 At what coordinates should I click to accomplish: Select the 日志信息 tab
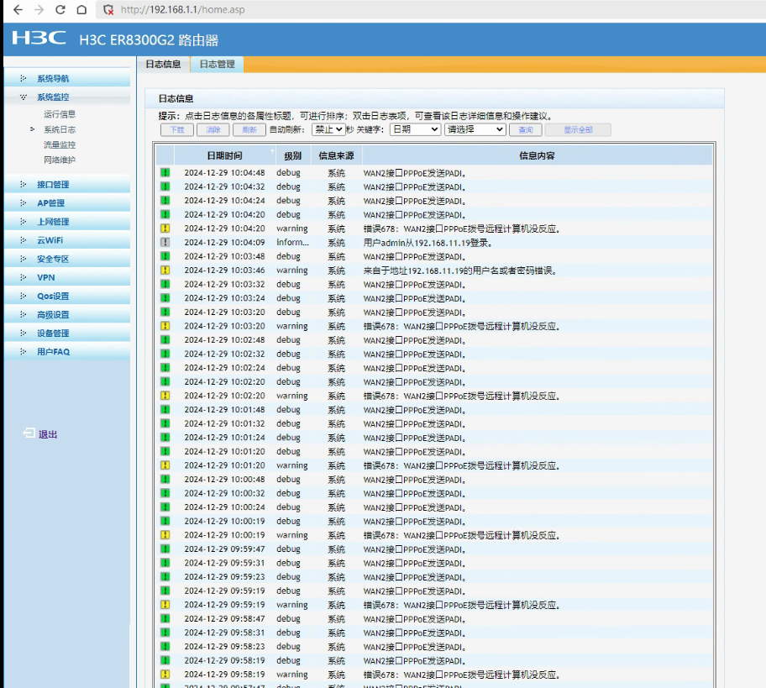pyautogui.click(x=163, y=64)
